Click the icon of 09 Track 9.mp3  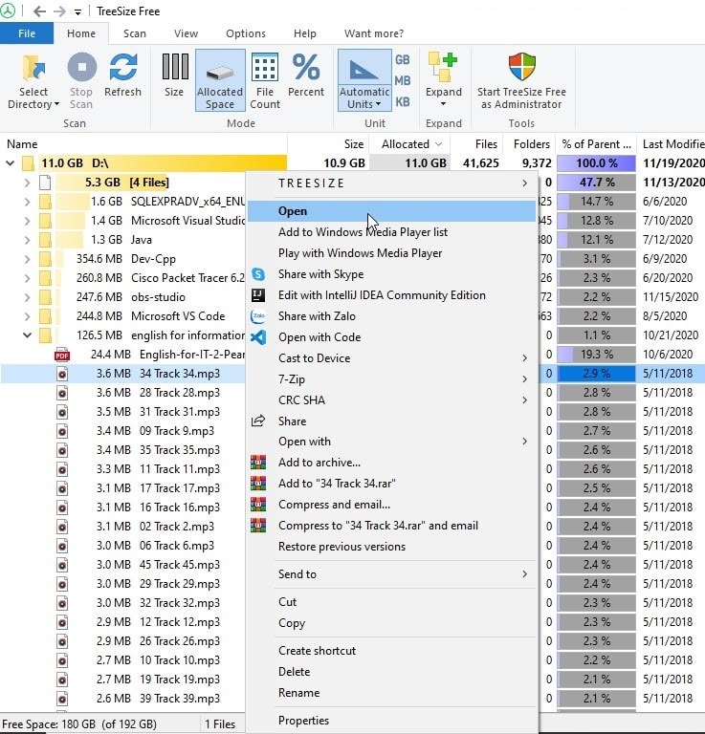tap(62, 431)
